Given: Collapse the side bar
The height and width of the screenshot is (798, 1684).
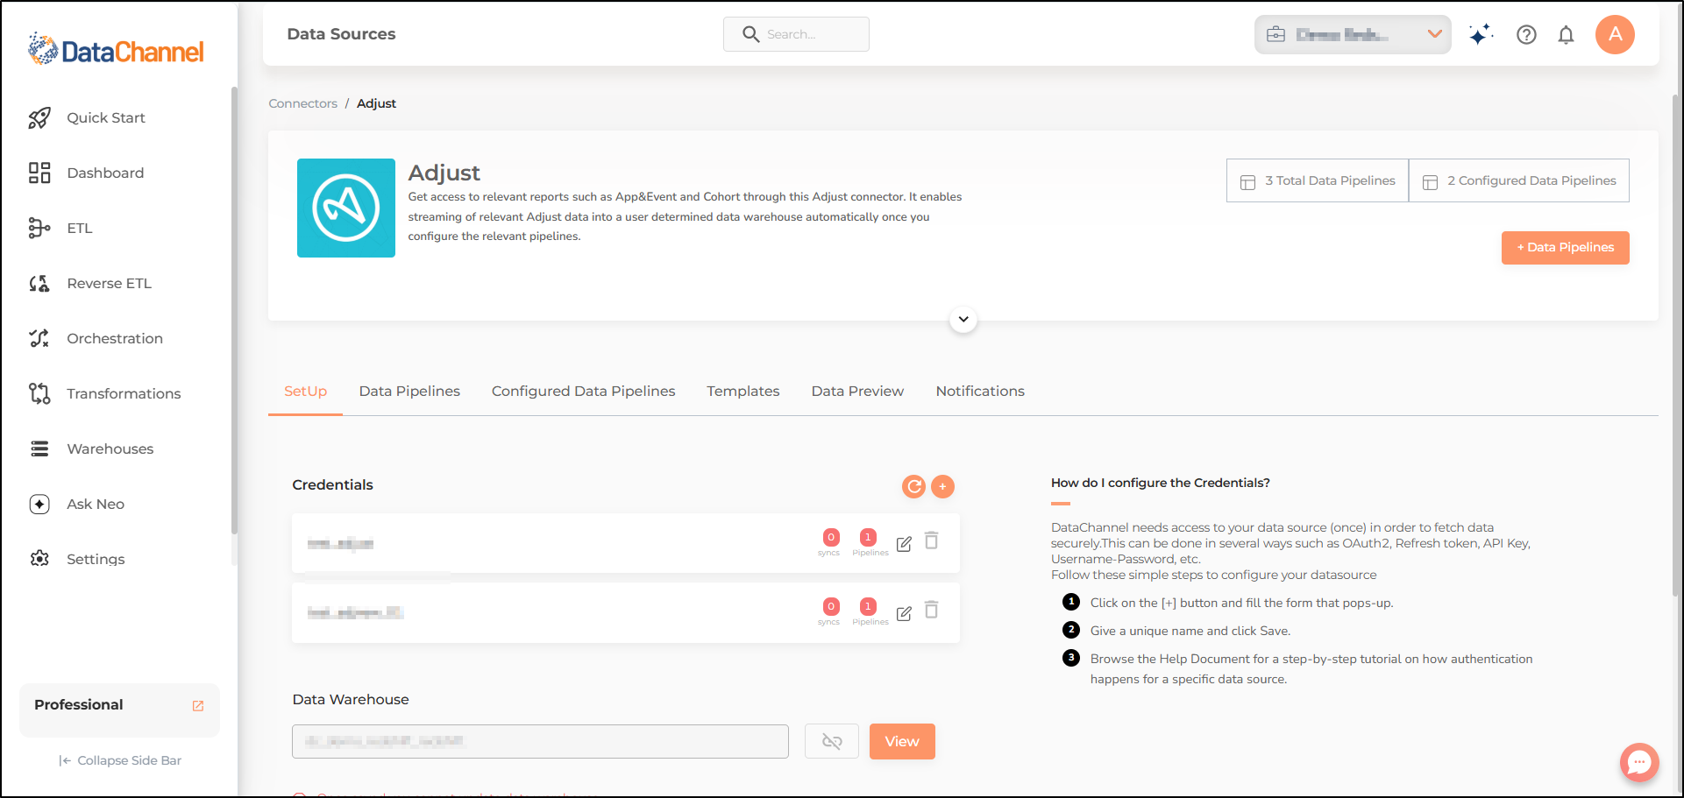Looking at the screenshot, I should tap(120, 761).
